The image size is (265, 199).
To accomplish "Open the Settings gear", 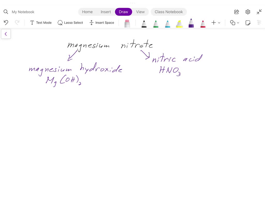I will tap(248, 12).
